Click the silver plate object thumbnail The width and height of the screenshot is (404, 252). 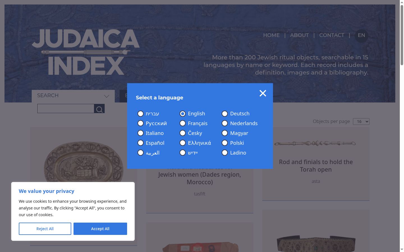click(x=84, y=161)
